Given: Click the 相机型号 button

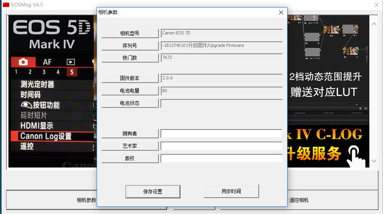Looking at the screenshot, I should (x=130, y=33).
